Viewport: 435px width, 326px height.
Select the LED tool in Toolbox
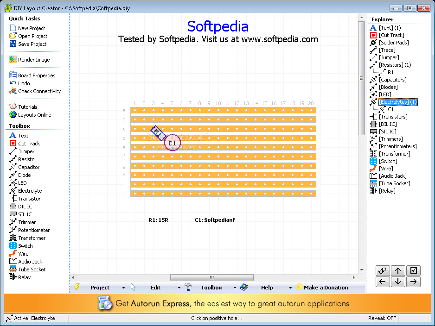pos(18,183)
